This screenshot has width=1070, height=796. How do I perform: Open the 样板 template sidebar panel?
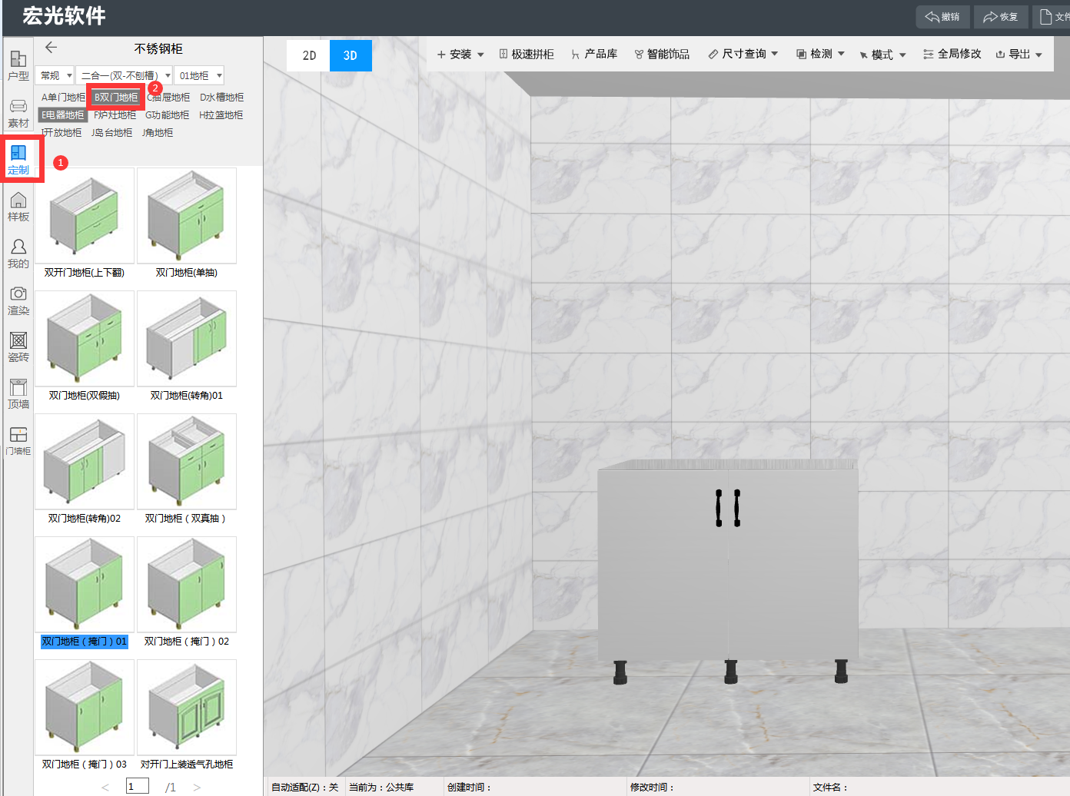[x=18, y=207]
